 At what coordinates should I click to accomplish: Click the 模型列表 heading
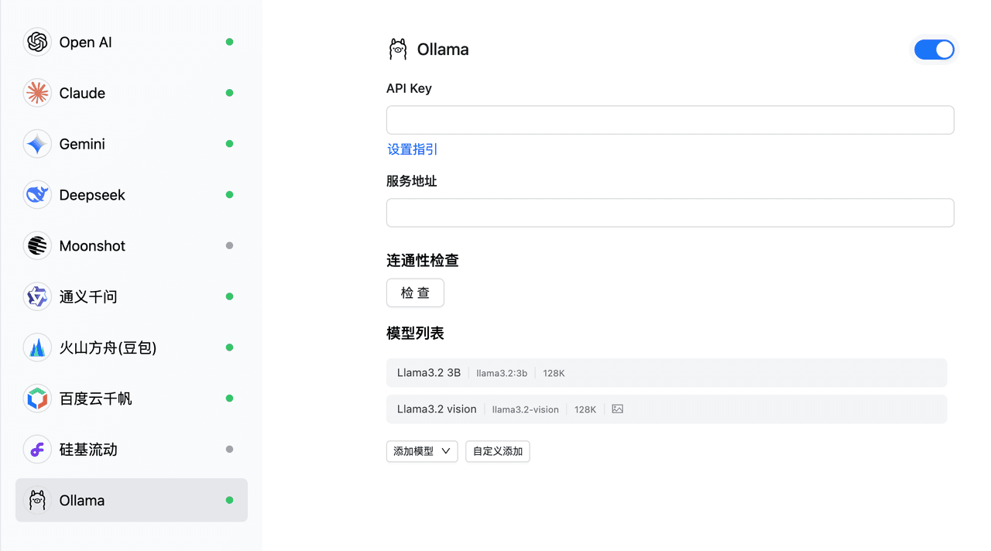415,334
